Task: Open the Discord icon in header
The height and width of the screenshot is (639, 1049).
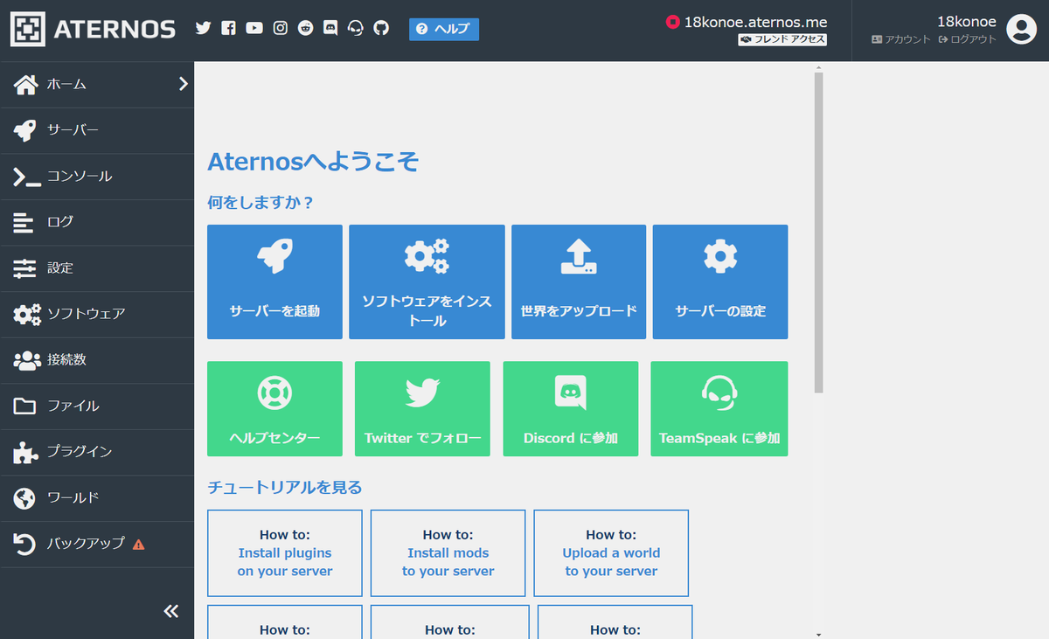Action: click(330, 28)
